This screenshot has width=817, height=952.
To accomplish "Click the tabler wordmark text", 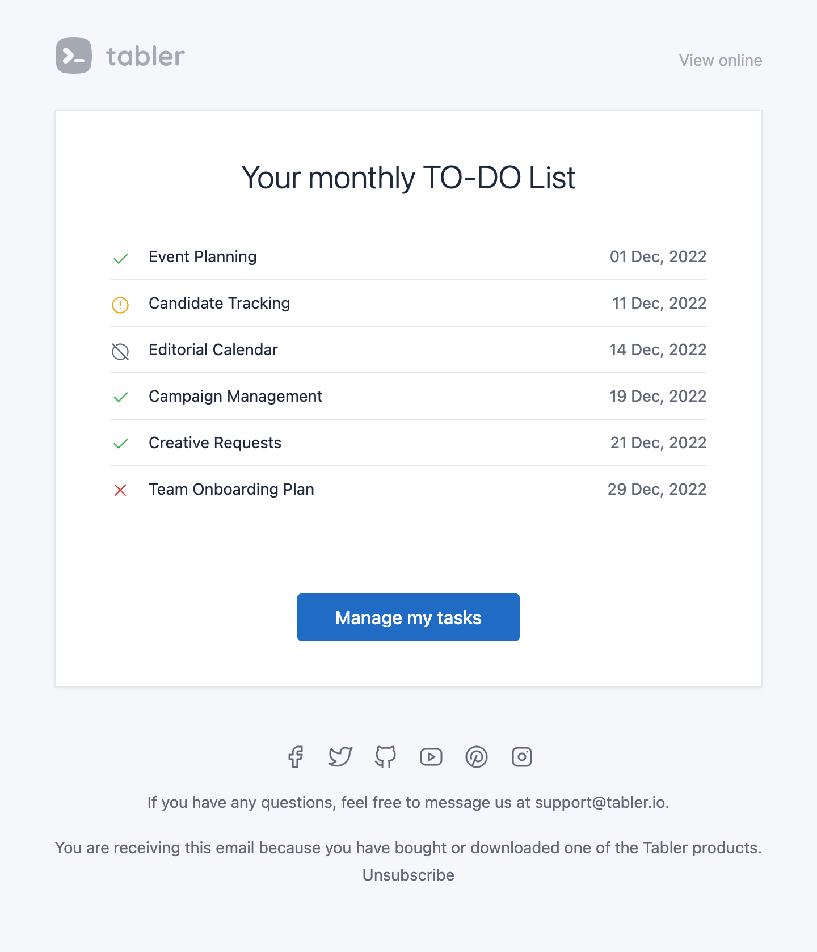I will tap(146, 56).
